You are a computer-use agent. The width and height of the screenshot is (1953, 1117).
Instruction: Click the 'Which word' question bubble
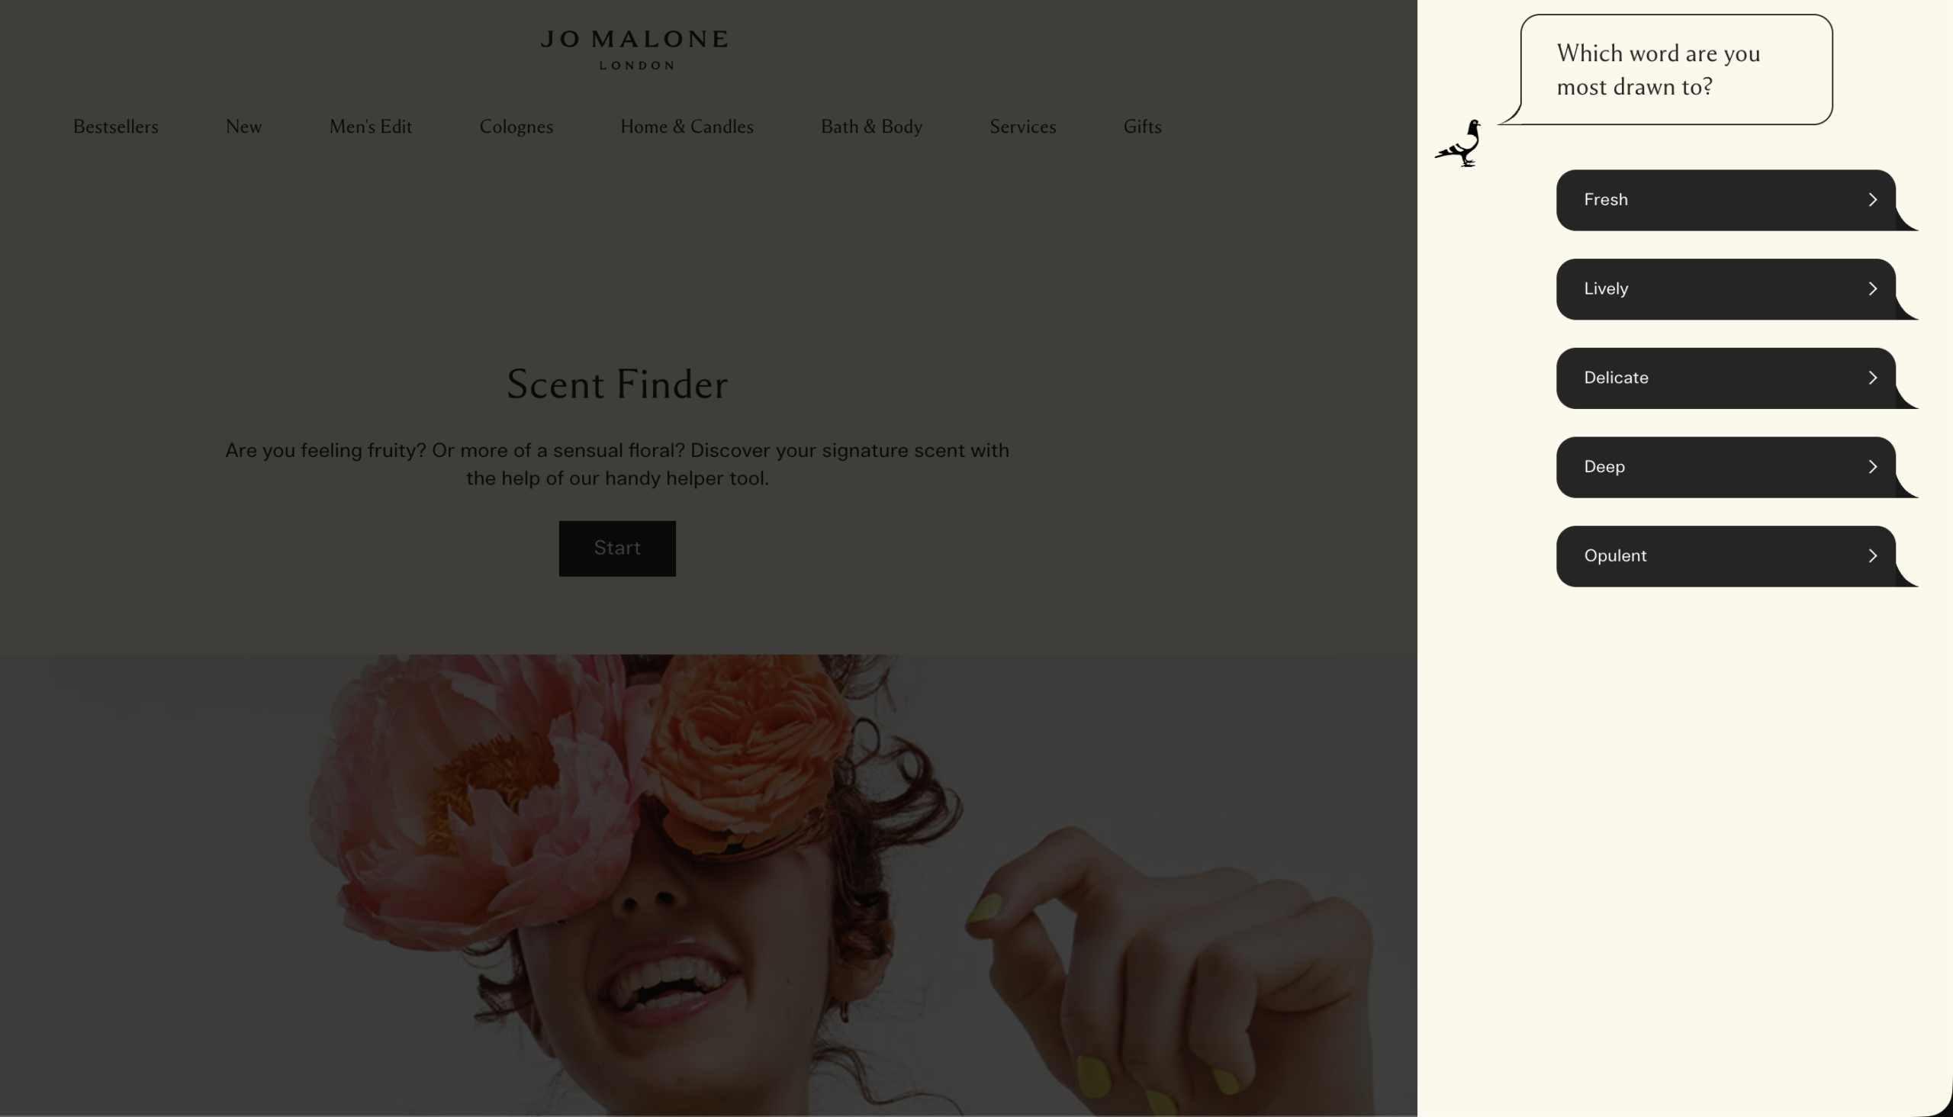[x=1676, y=70]
